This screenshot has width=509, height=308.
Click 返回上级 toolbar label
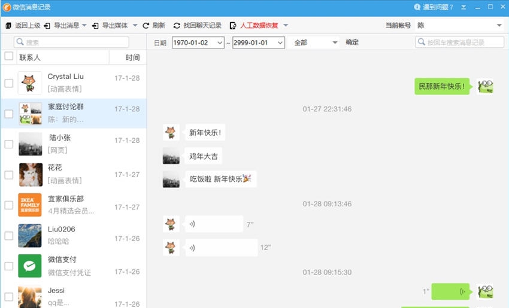click(x=28, y=26)
